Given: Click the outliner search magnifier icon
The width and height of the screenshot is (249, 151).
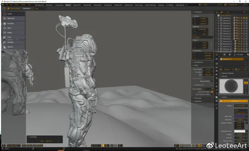Looking at the screenshot, I should pos(227,12).
